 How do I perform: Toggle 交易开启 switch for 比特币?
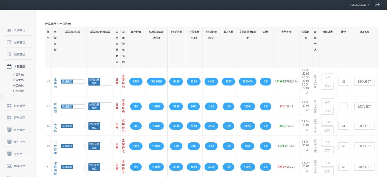click(73, 81)
